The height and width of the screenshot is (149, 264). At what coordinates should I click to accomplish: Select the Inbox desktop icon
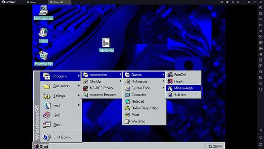[x=43, y=35]
